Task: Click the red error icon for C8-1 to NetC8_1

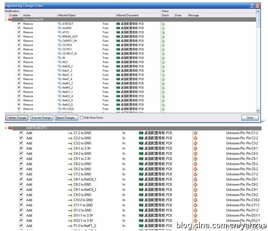Action: pos(195,180)
